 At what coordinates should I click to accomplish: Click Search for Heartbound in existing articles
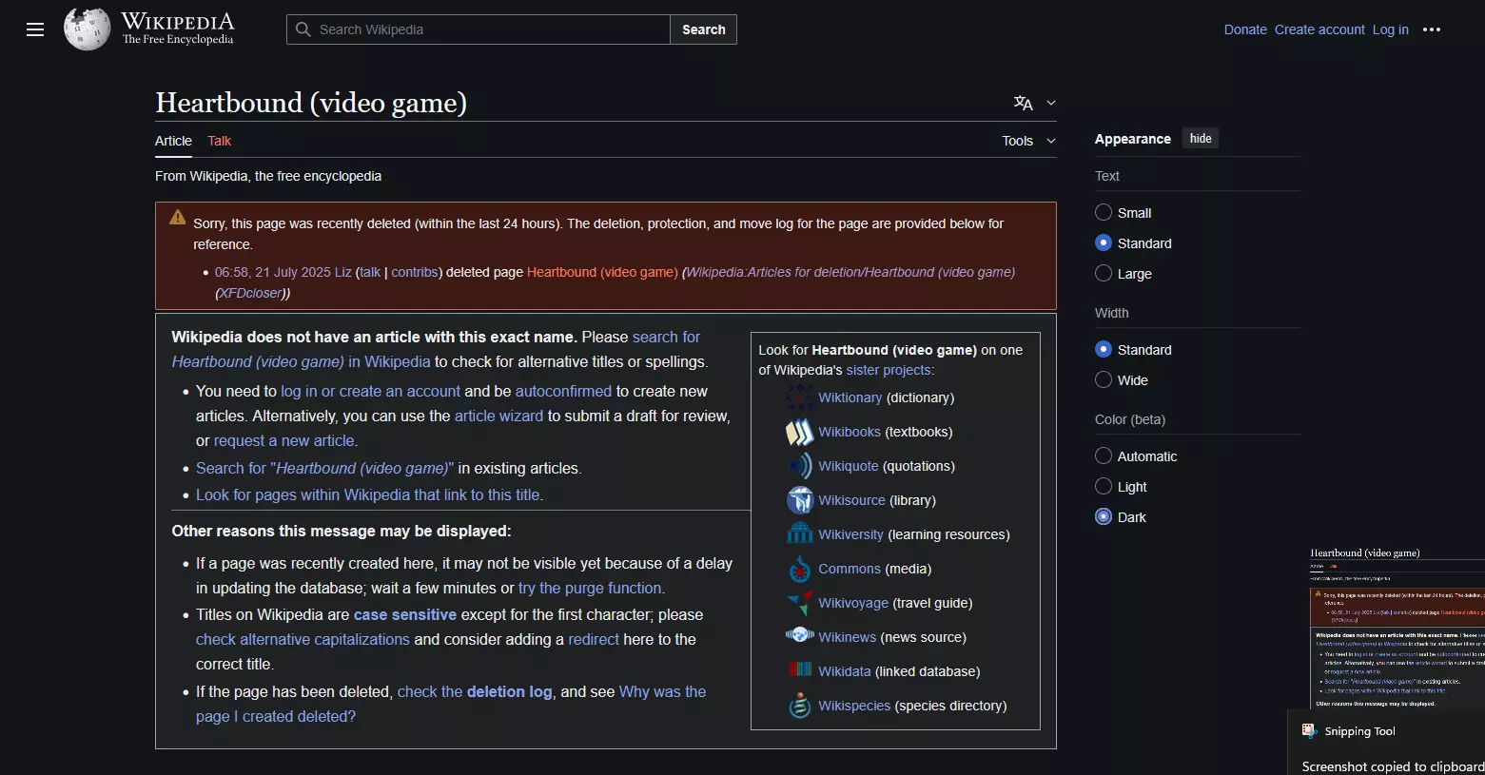tap(324, 468)
